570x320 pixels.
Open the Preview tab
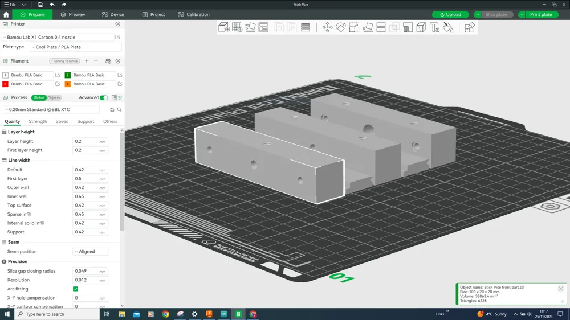click(x=73, y=15)
